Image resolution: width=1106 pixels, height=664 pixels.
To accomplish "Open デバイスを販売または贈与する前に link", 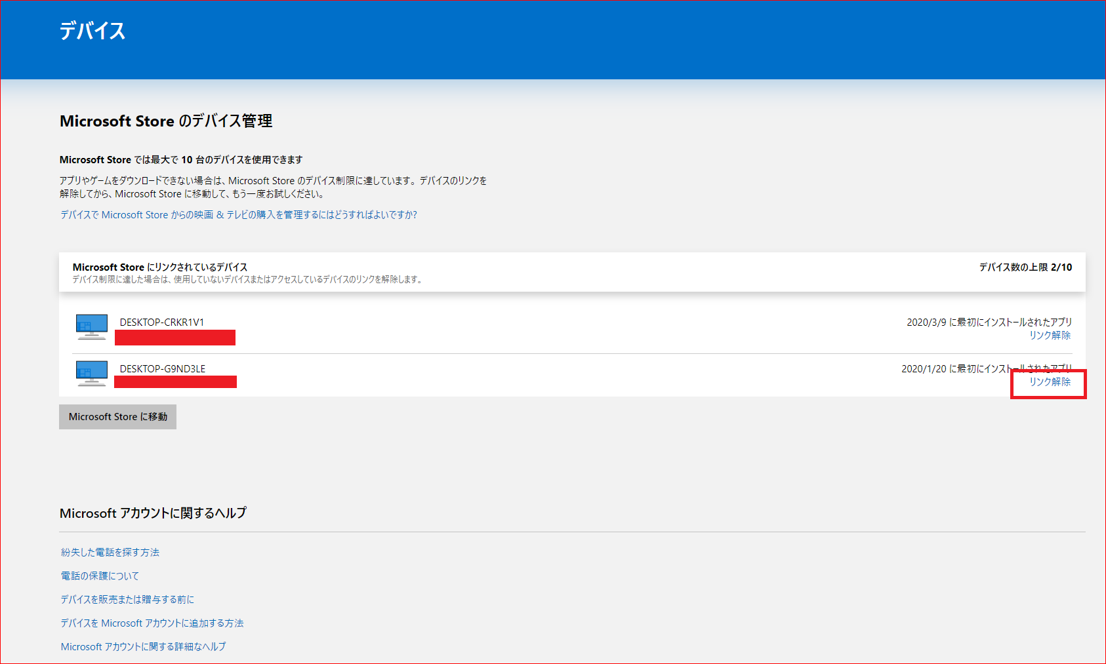I will click(127, 600).
